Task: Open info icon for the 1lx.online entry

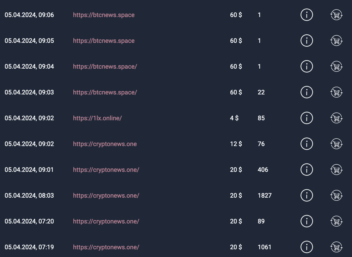Action: [x=307, y=118]
